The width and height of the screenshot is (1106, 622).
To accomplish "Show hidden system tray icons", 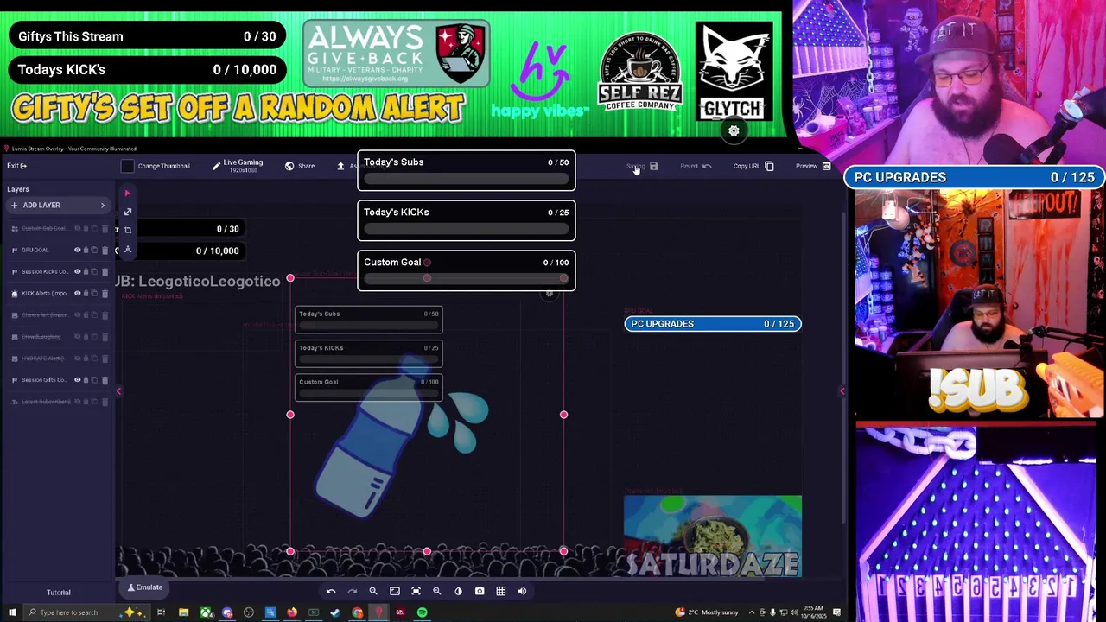I will 751,612.
